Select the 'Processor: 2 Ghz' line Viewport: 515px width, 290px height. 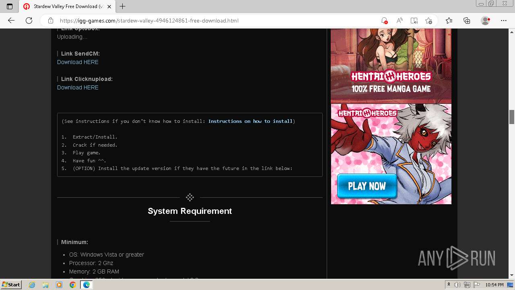coord(91,263)
